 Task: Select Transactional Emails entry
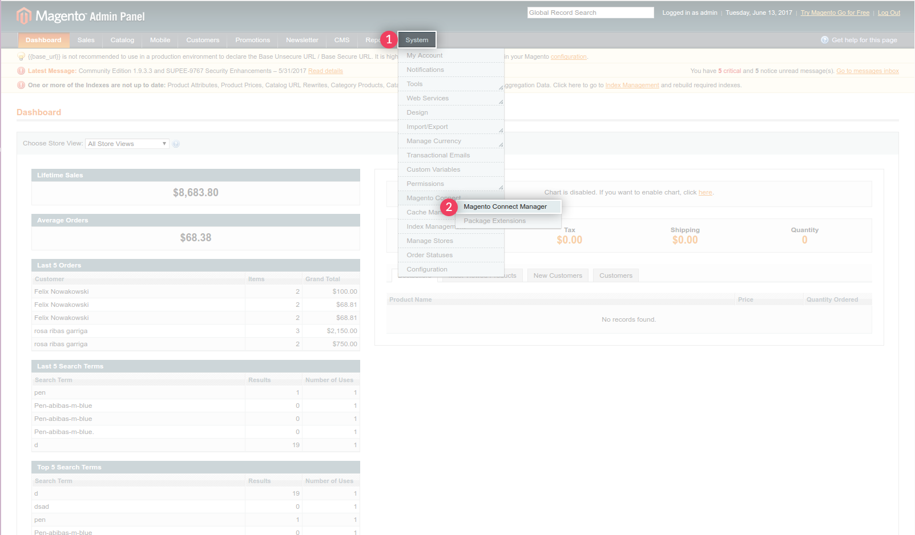click(451, 155)
